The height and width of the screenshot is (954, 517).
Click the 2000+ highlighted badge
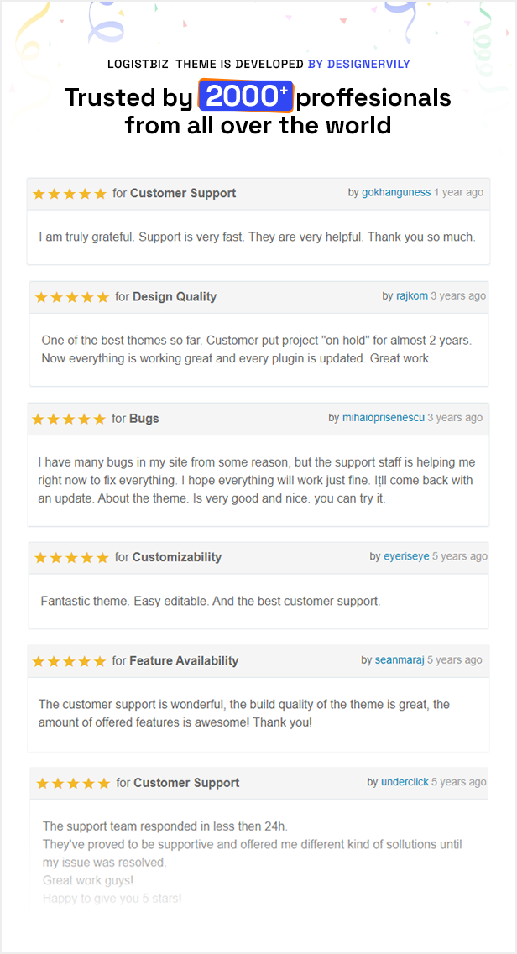245,97
